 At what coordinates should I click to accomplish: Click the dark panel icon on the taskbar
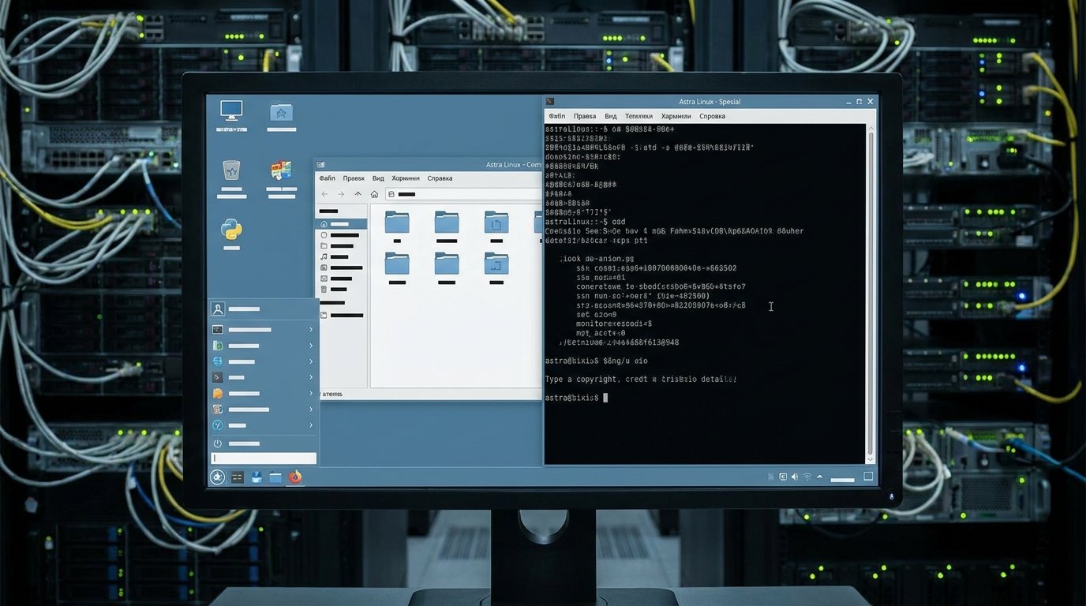[x=237, y=477]
